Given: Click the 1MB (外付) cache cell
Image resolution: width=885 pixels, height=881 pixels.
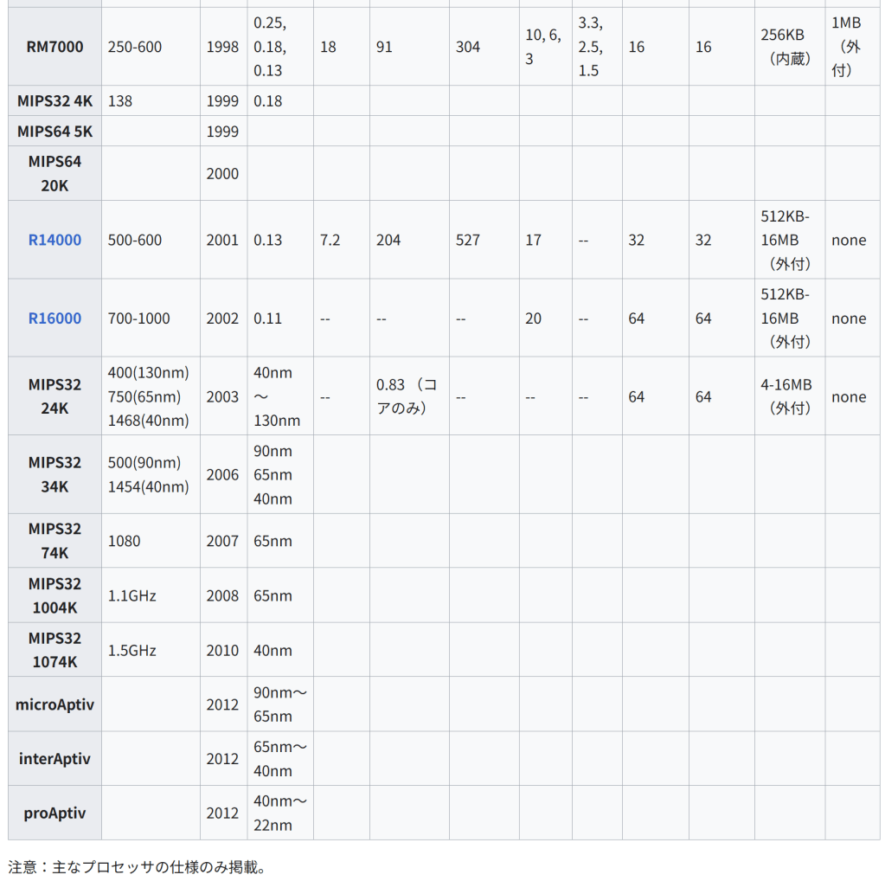Looking at the screenshot, I should (x=846, y=47).
